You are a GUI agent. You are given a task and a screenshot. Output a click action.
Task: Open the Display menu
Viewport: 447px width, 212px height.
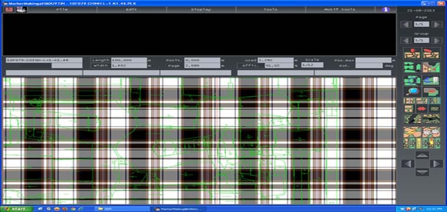pos(201,9)
